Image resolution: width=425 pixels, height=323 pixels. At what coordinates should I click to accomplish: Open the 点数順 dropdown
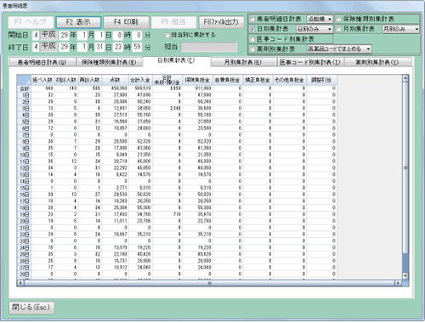point(320,20)
